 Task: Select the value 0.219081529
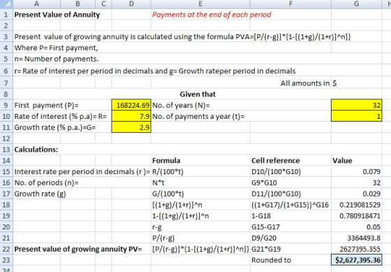(x=360, y=205)
